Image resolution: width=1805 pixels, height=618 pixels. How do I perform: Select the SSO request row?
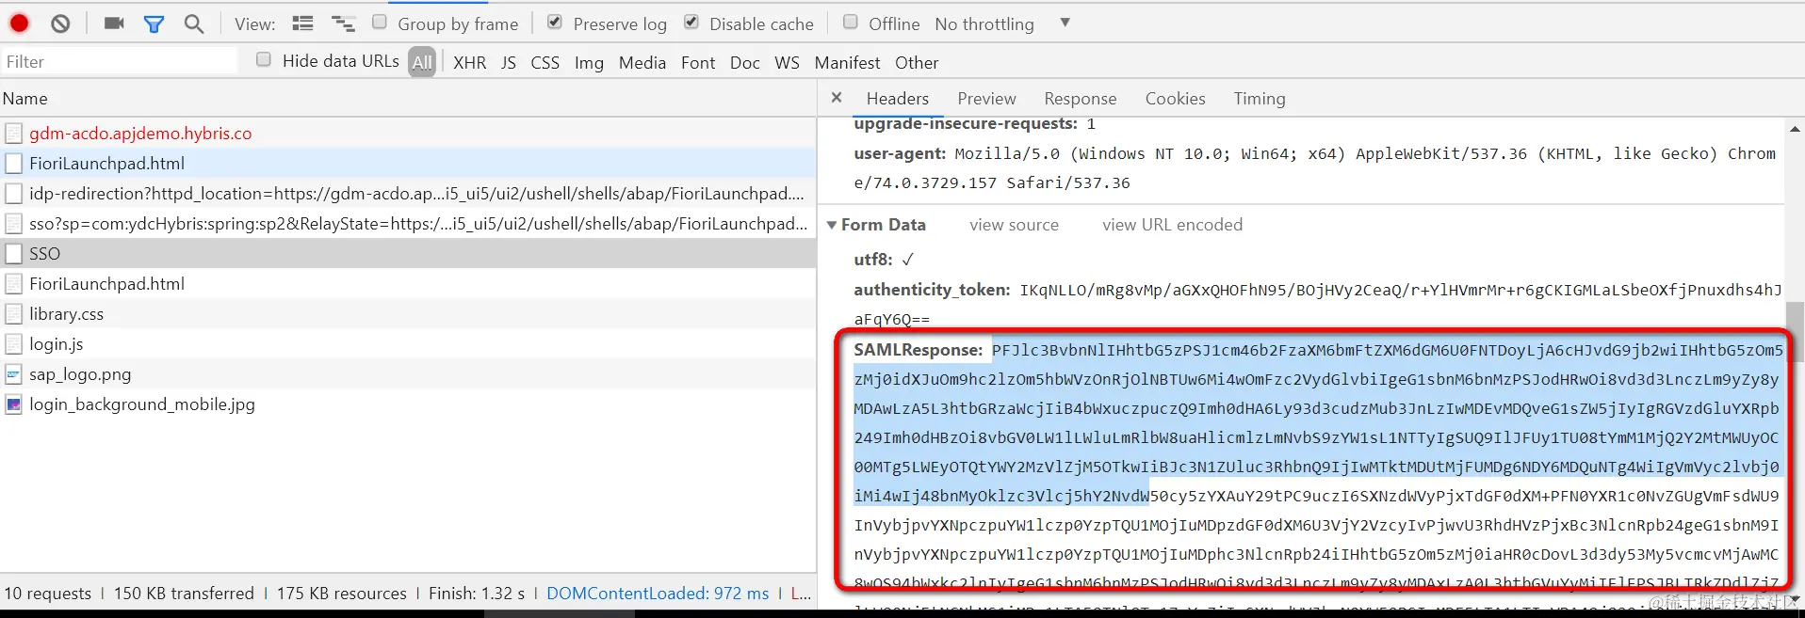(408, 254)
